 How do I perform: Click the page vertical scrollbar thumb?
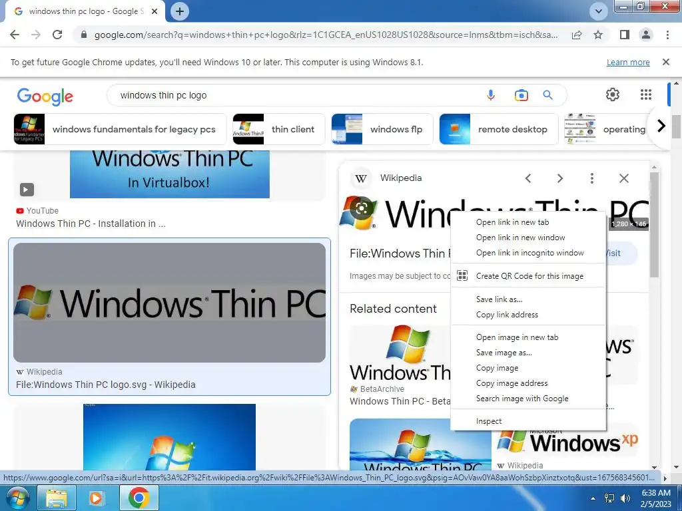click(x=675, y=126)
